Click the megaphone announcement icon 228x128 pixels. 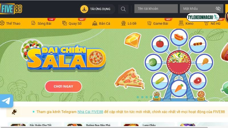point(14,112)
